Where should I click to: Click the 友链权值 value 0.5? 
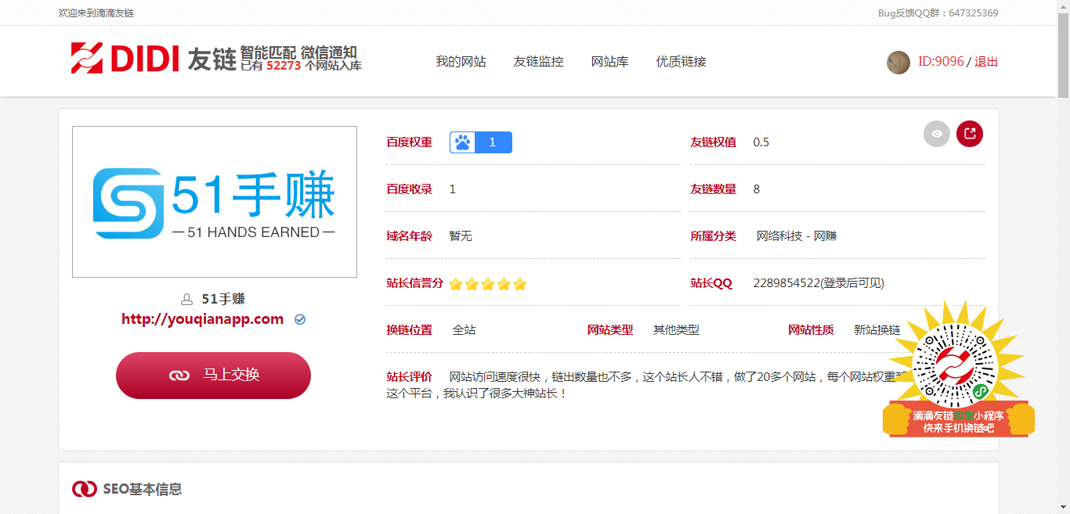[x=761, y=142]
